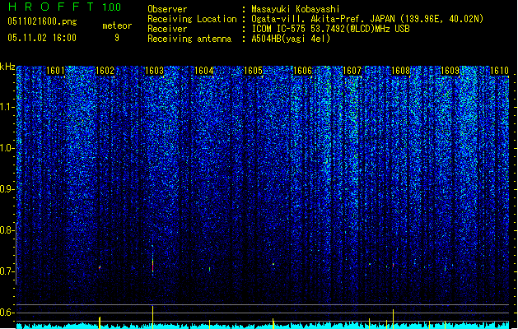The image size is (518, 329).
Task: Click the 1.1 kHz axis label
Action: click(7, 107)
